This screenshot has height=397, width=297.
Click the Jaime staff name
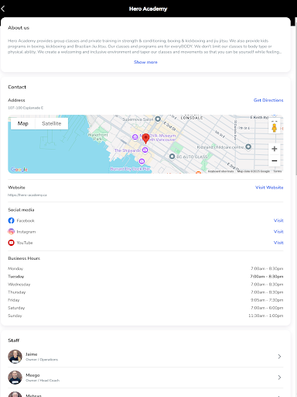[32, 354]
